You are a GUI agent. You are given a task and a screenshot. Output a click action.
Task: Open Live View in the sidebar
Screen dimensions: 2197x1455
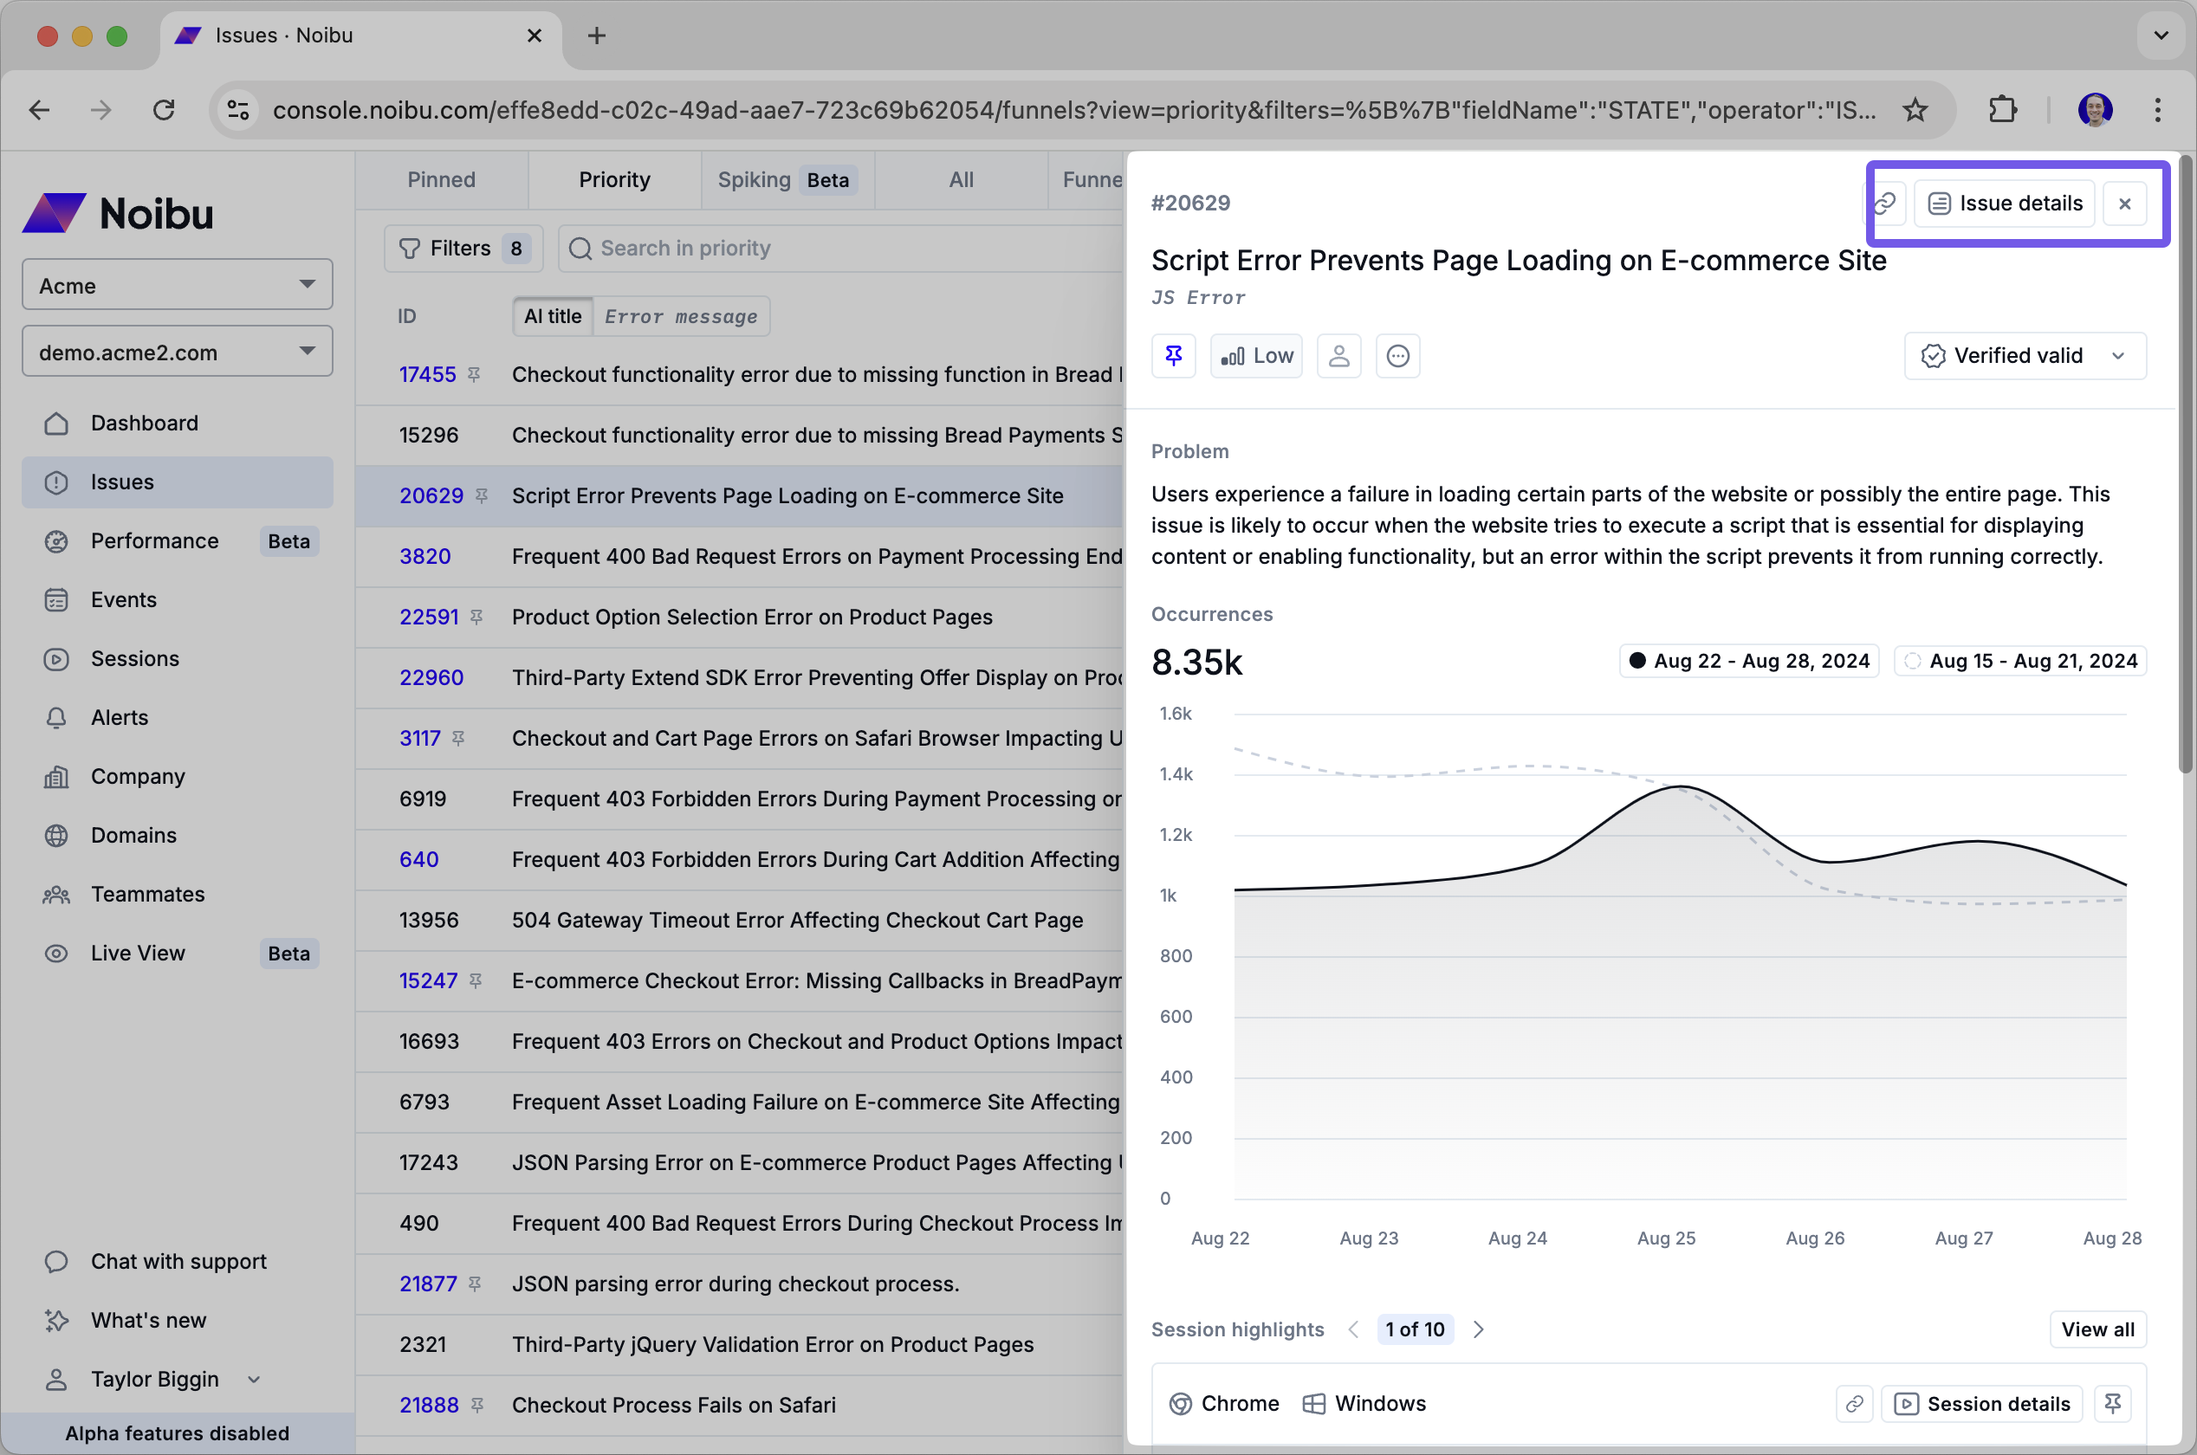click(138, 953)
